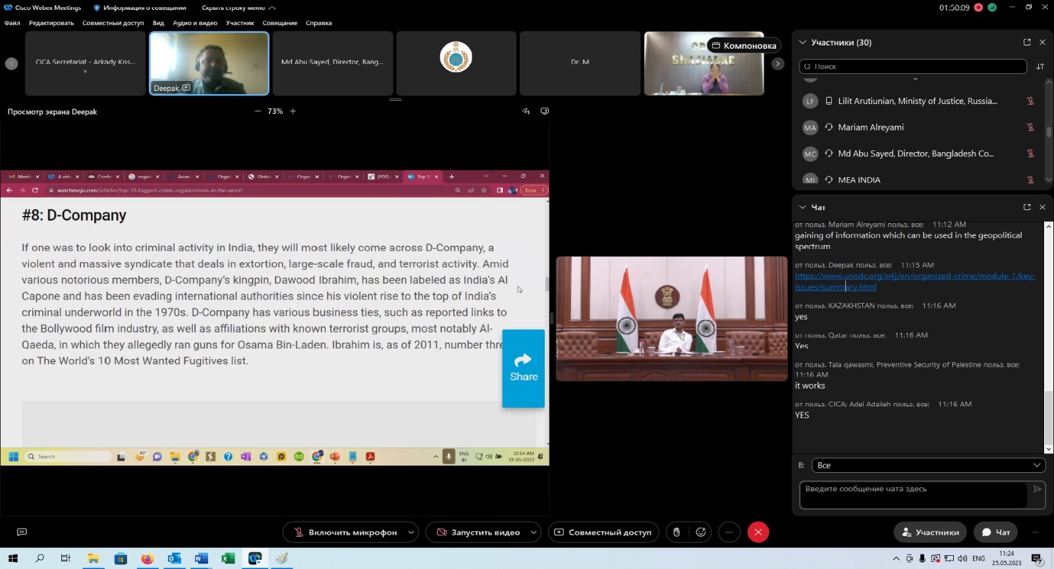Open the chat recipient dropdown showing Все

click(928, 465)
